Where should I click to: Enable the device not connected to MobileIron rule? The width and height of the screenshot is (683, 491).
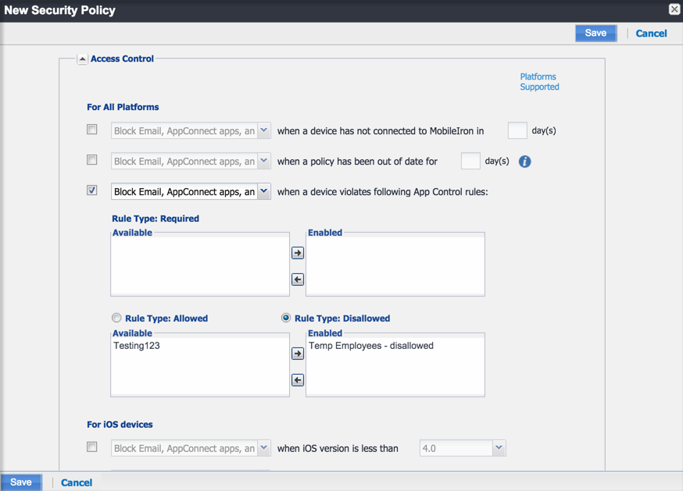91,130
